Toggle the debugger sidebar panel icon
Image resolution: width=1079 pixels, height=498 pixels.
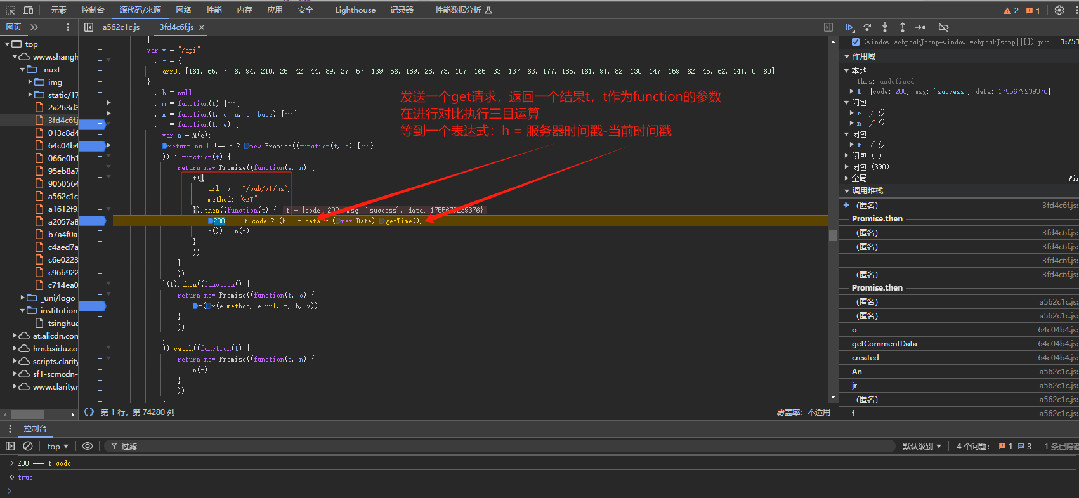pyautogui.click(x=828, y=27)
